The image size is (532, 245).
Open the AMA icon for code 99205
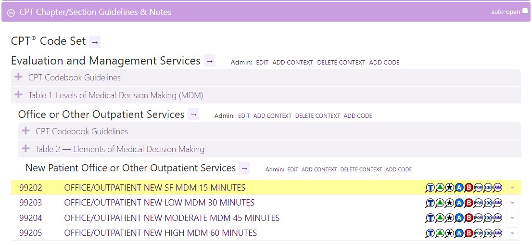click(497, 233)
